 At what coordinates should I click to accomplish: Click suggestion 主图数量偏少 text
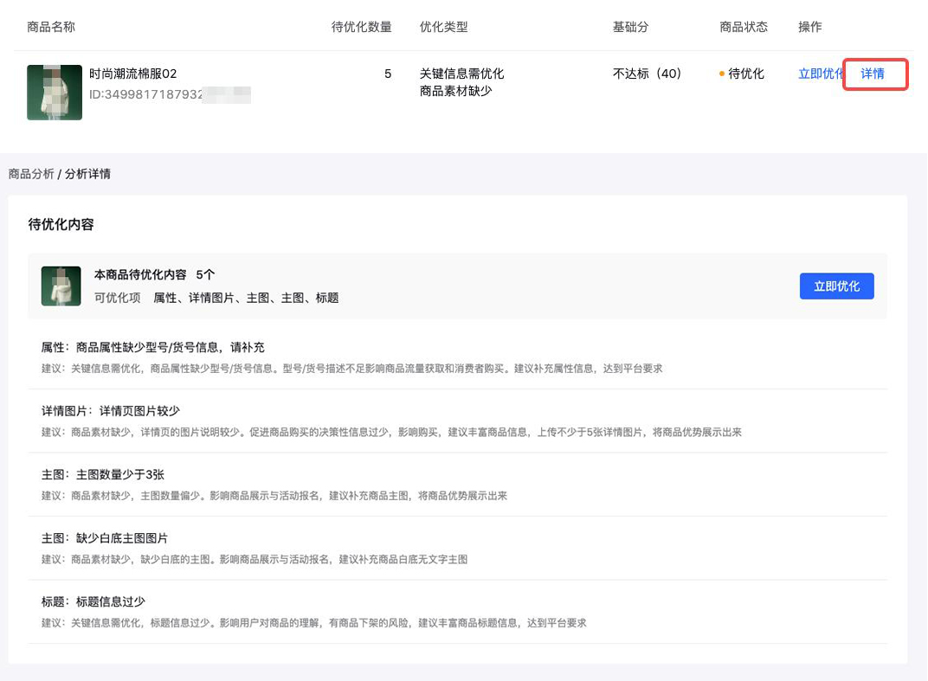[274, 496]
